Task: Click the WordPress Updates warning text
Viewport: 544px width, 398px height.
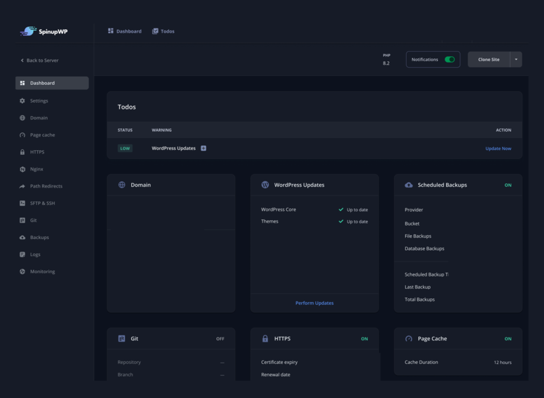Action: (x=173, y=148)
